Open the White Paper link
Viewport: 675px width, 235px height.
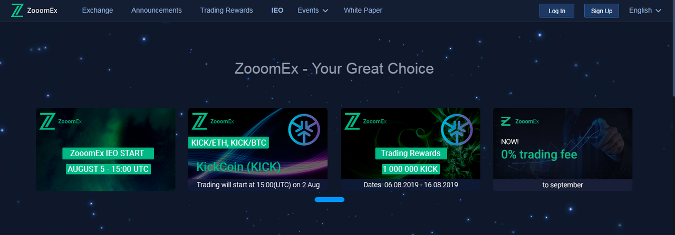pos(363,11)
